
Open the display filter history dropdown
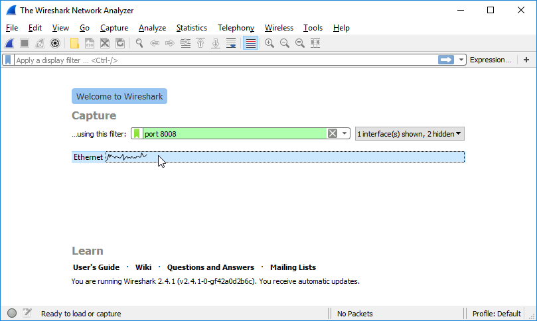461,60
